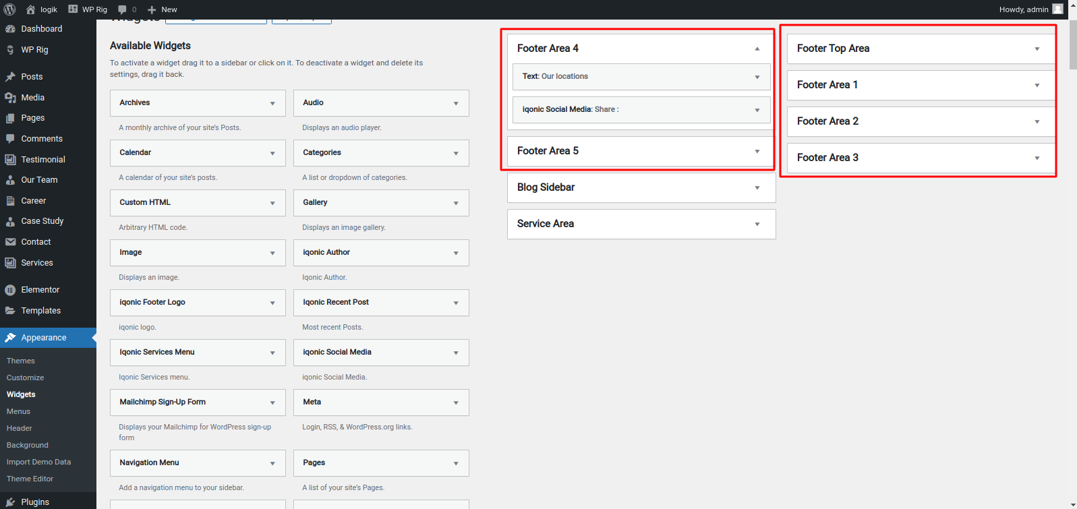This screenshot has width=1077, height=509.
Task: Click the Contact envelope icon
Action: tap(10, 242)
